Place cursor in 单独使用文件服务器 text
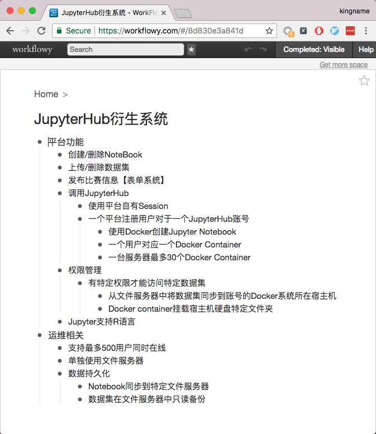376x434 pixels. coord(106,361)
